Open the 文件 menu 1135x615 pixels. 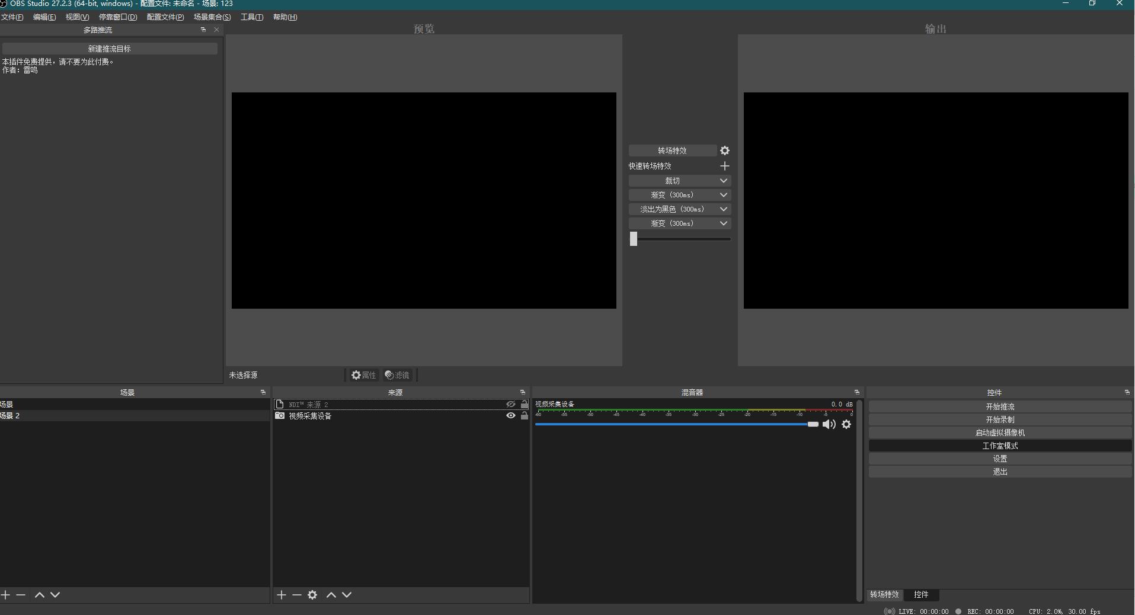pyautogui.click(x=12, y=17)
